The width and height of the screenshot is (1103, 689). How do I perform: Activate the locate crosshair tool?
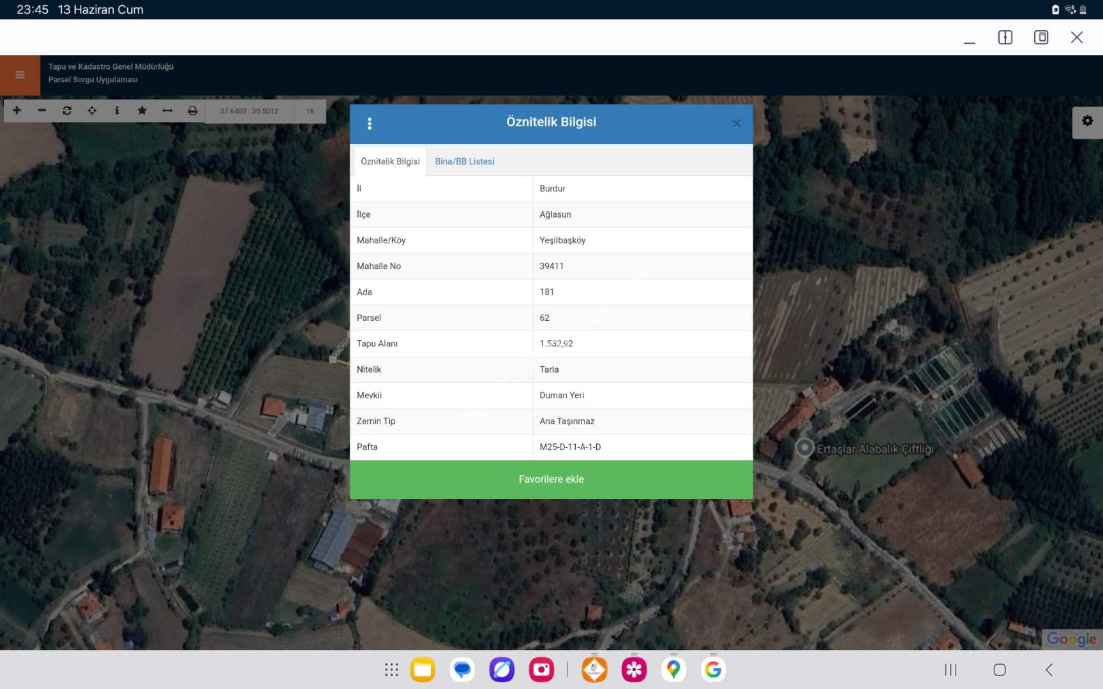(x=92, y=110)
